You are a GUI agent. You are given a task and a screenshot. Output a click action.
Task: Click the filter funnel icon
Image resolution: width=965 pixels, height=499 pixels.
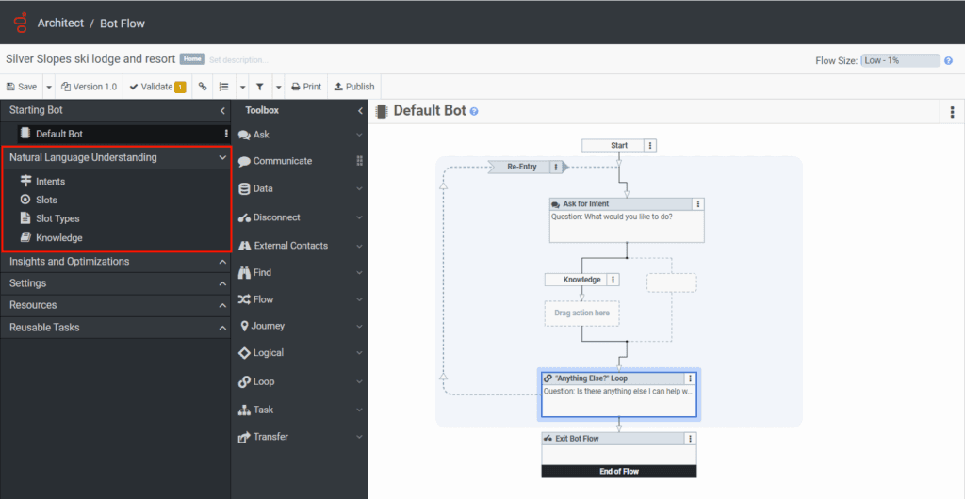(x=259, y=87)
